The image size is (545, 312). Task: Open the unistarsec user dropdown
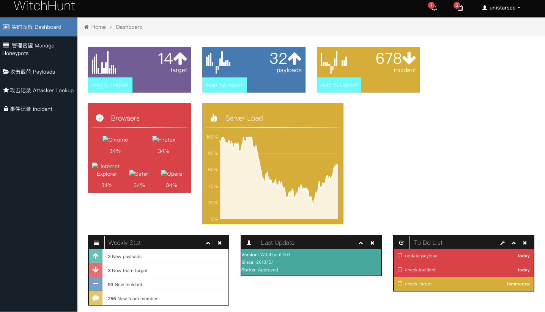(501, 8)
